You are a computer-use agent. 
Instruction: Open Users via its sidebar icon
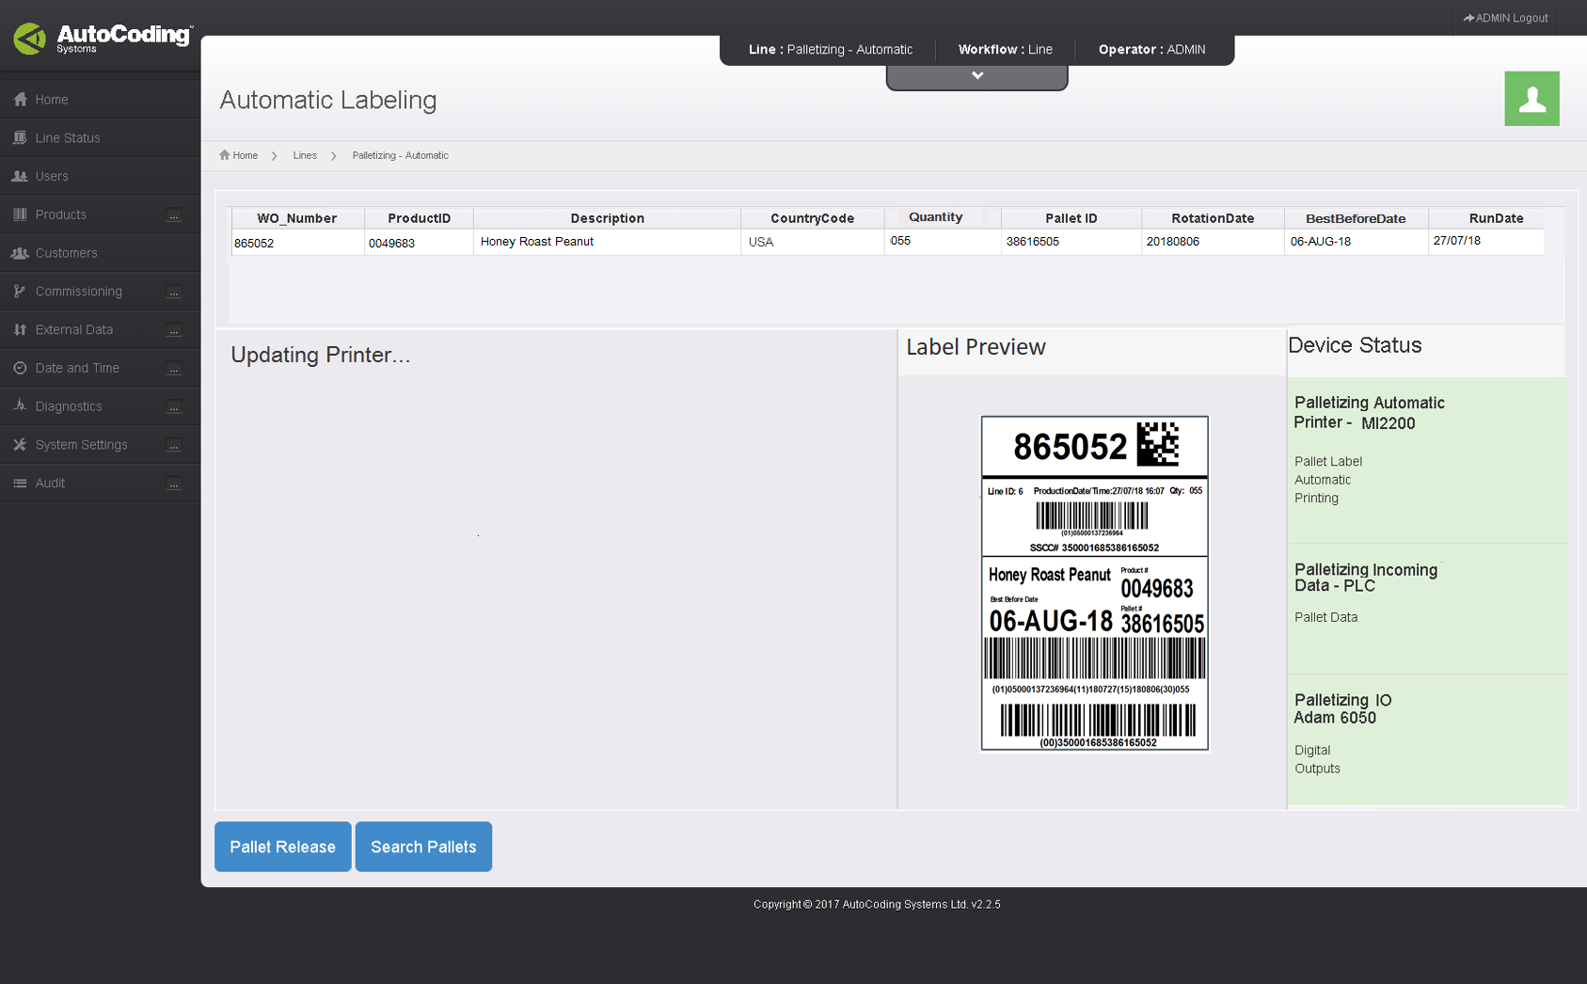point(21,176)
